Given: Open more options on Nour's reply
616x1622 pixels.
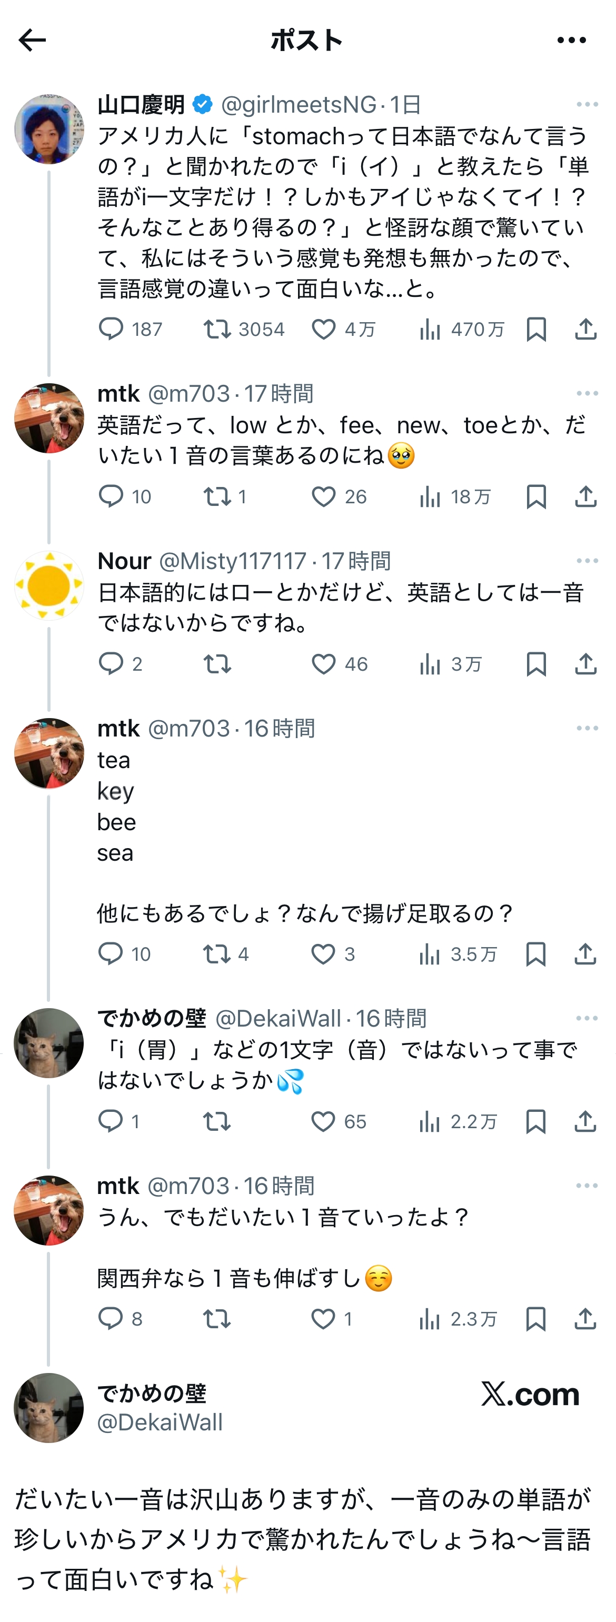Looking at the screenshot, I should [x=587, y=560].
